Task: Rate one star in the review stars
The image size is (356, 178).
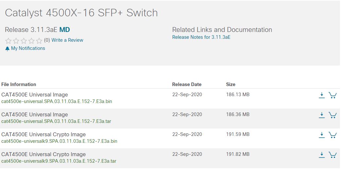Action: (9, 41)
